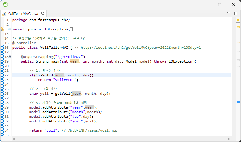The height and width of the screenshot is (142, 241).
Task: Collapse the main method on line 18
Action: coord(10,57)
